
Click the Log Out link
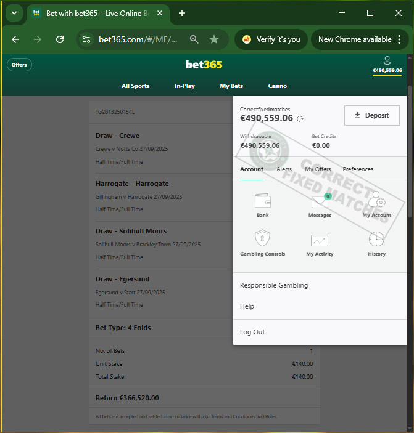[252, 332]
